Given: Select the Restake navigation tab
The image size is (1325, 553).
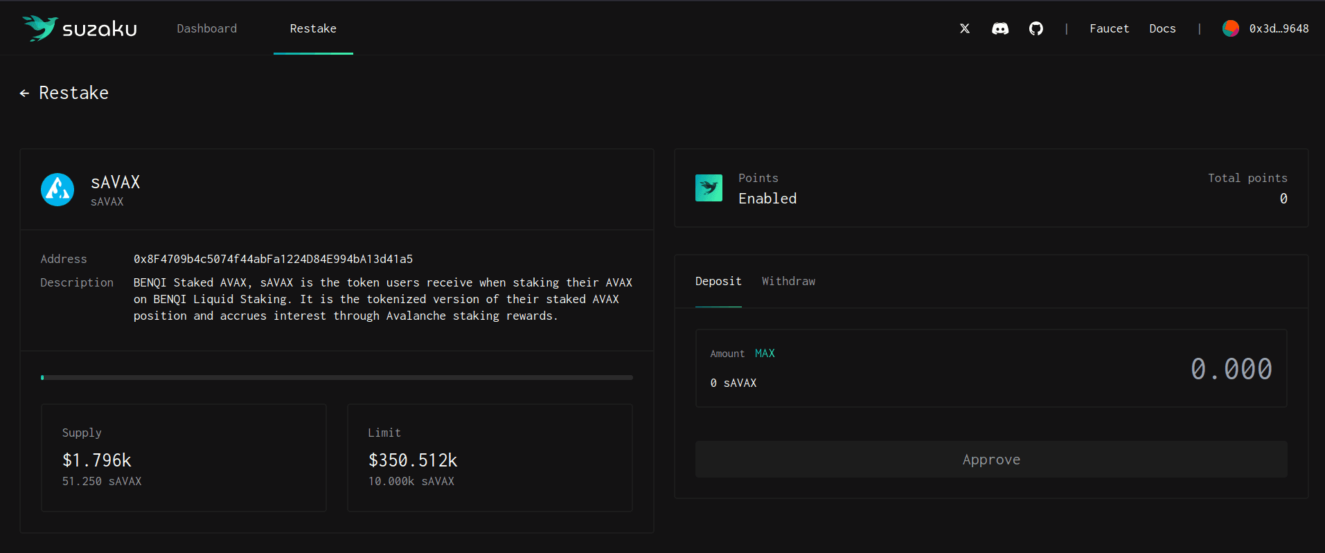Looking at the screenshot, I should [313, 28].
